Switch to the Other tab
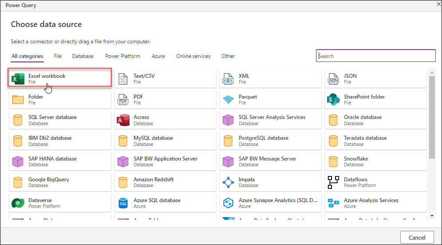 228,56
